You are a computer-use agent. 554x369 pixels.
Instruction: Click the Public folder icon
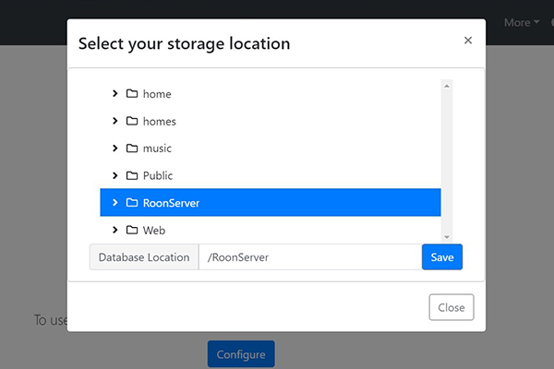[132, 175]
